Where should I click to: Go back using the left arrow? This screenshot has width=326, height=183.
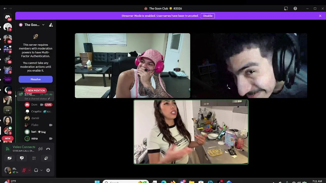pyautogui.click(x=5, y=8)
